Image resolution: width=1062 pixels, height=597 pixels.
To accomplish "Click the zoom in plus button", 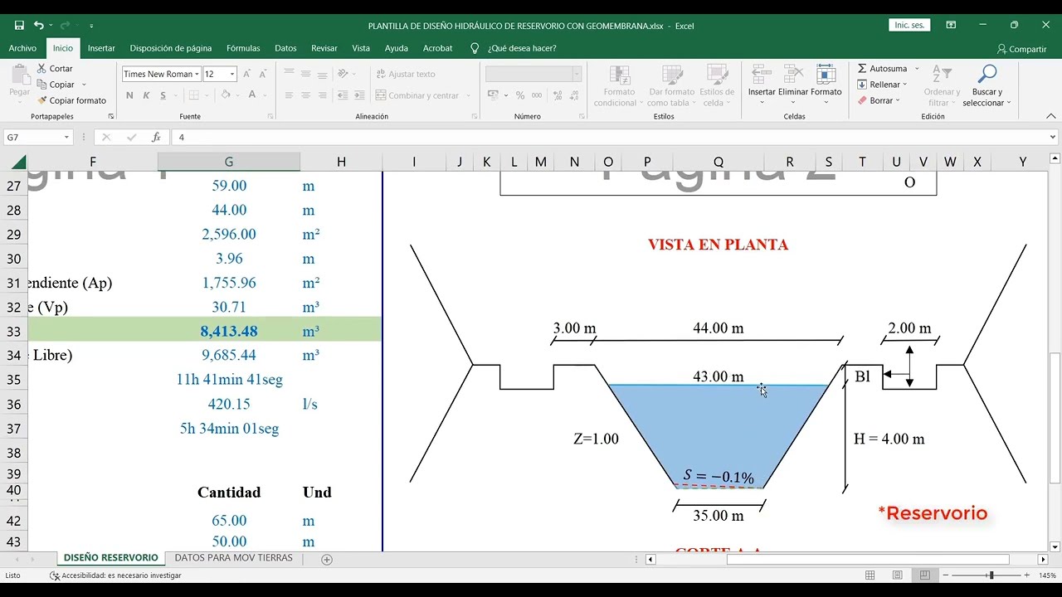I will [x=1026, y=575].
